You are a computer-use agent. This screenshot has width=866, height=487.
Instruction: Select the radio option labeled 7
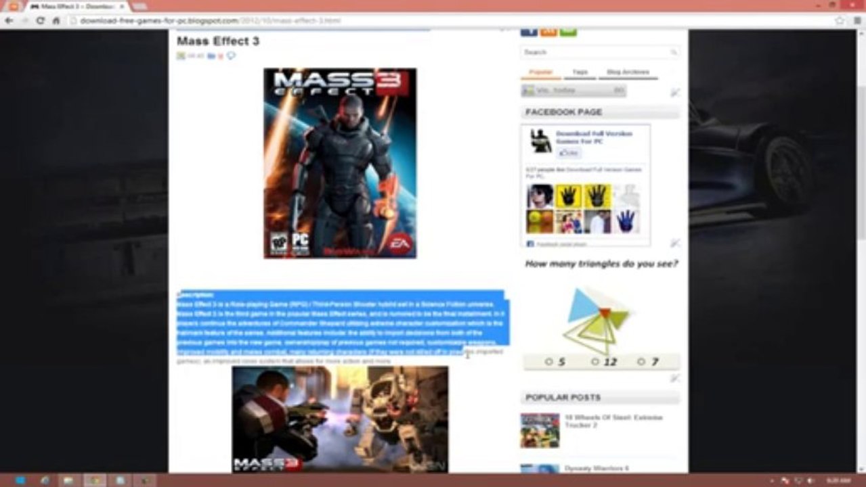tap(641, 362)
